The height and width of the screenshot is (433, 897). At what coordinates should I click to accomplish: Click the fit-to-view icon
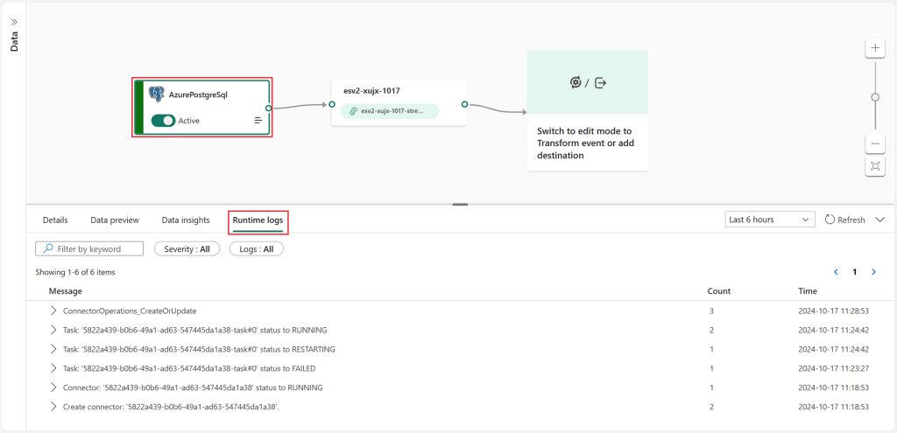click(875, 166)
